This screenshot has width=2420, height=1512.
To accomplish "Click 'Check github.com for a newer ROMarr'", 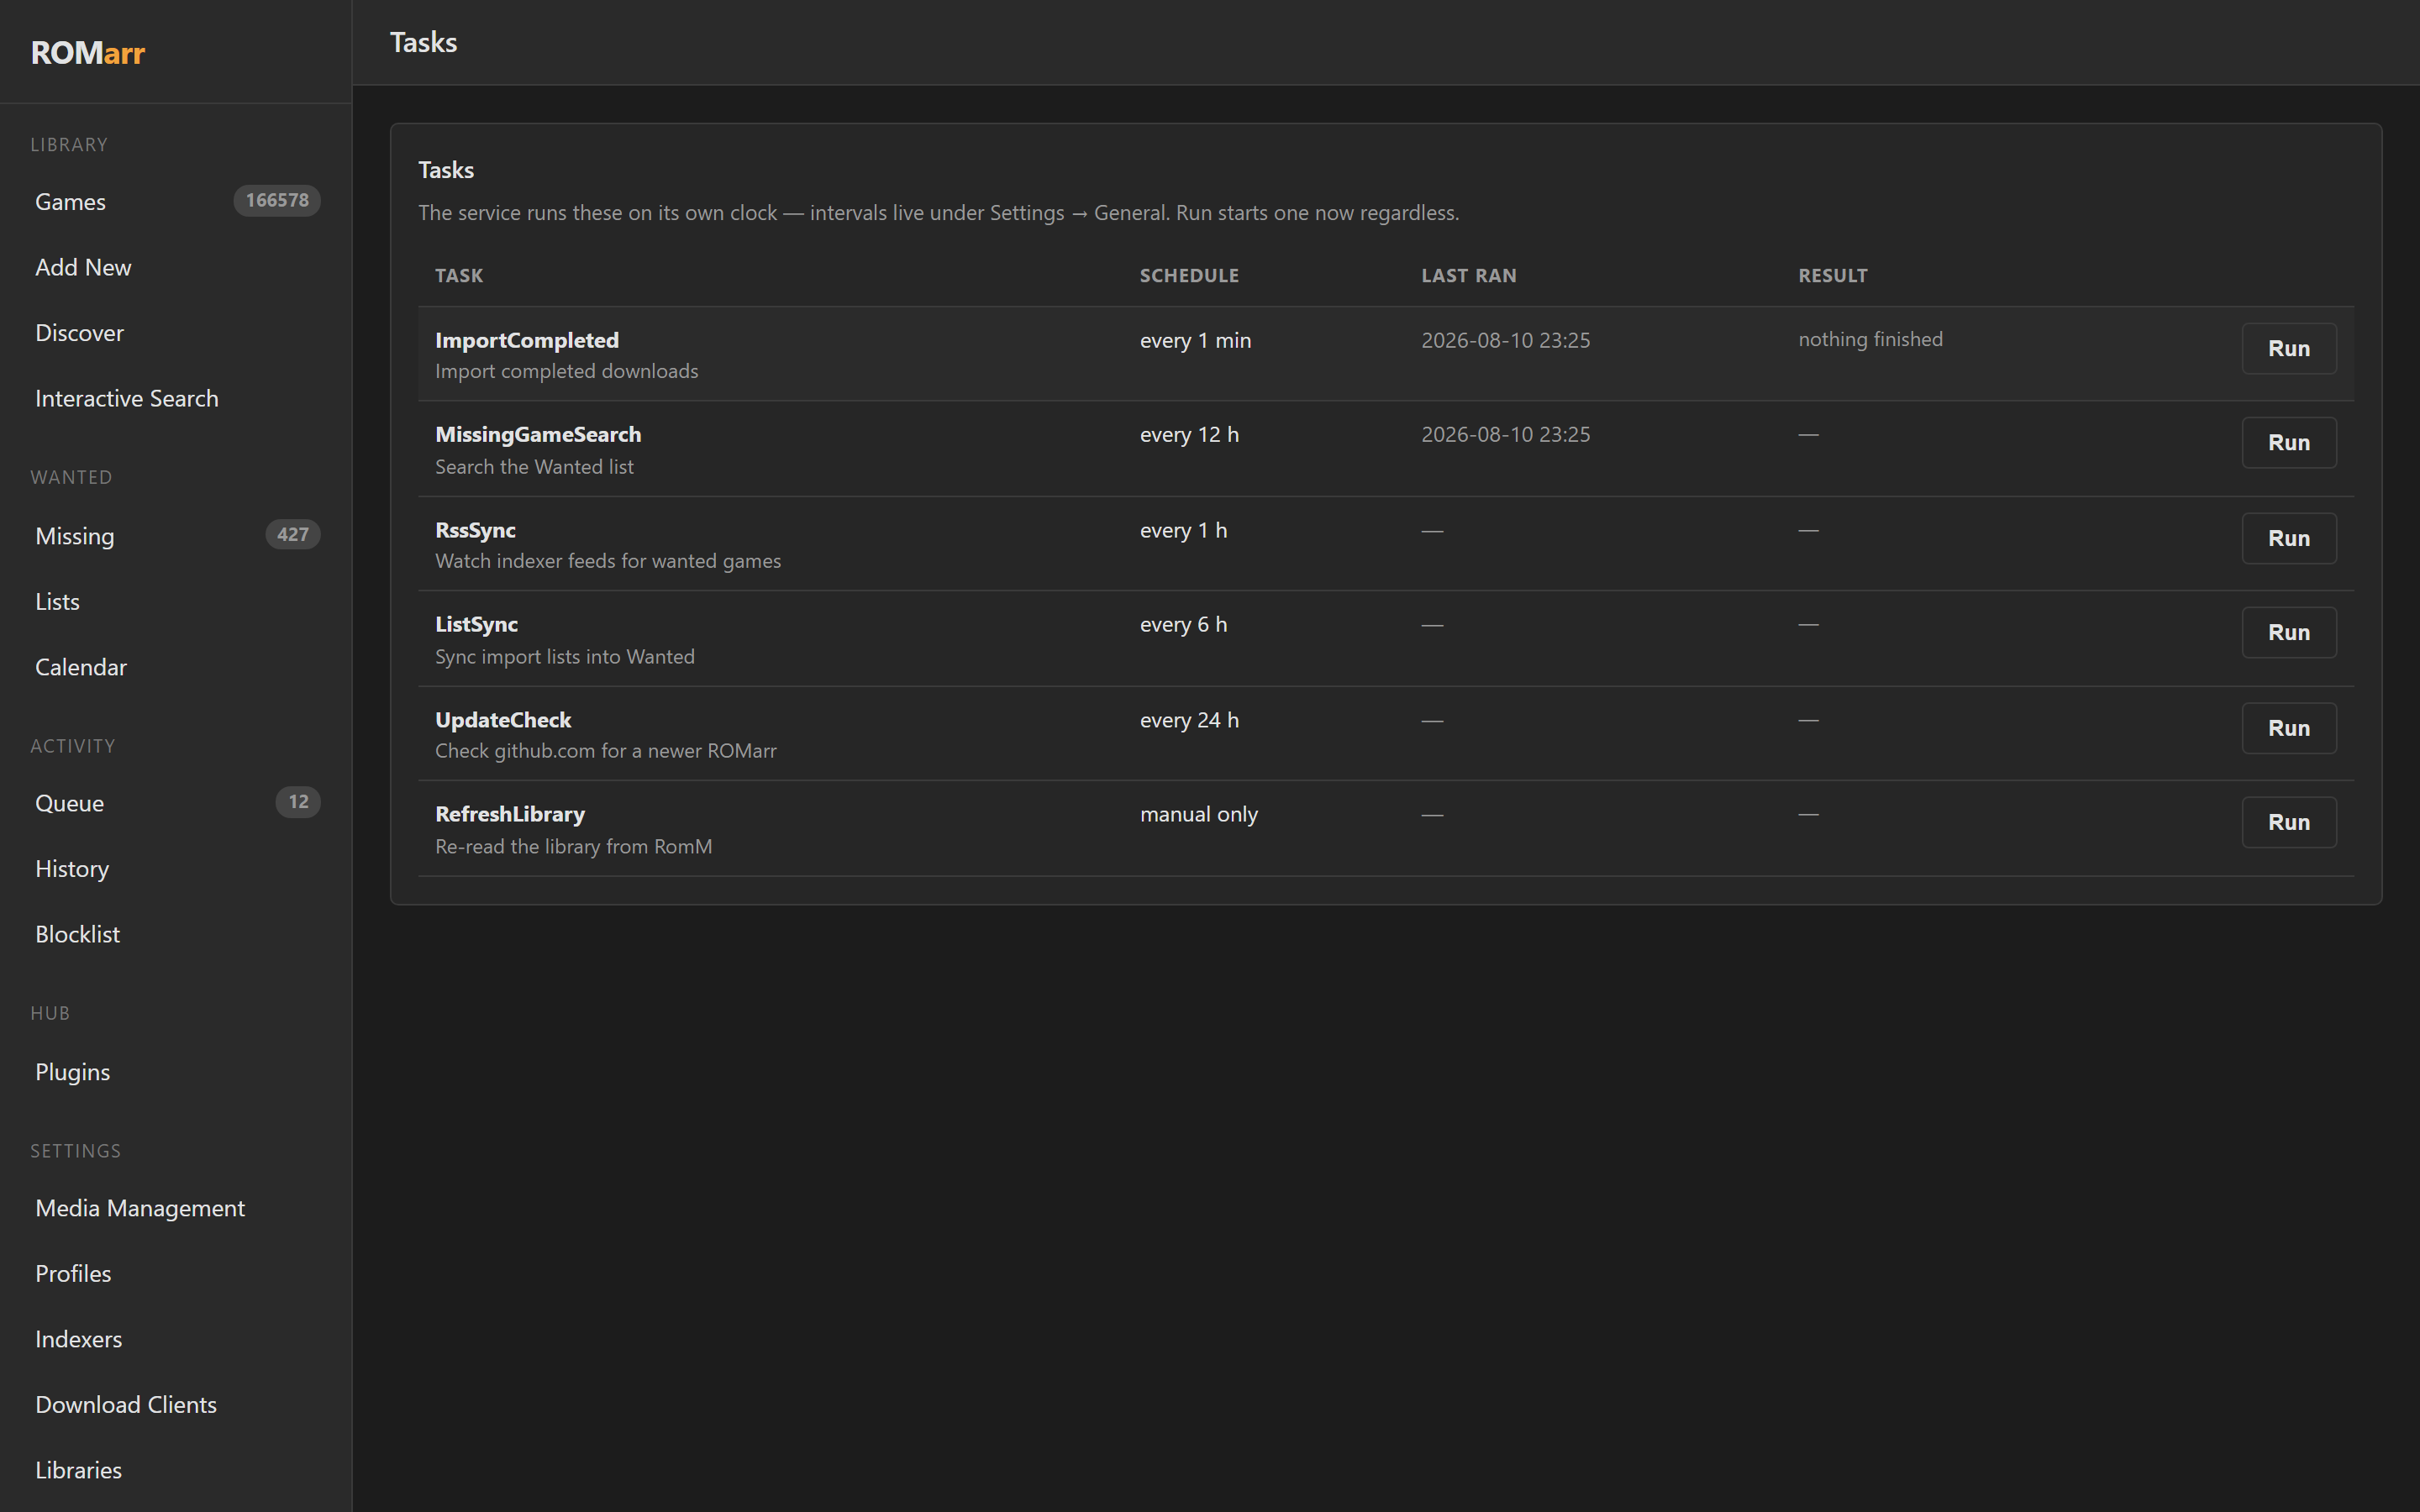I will pyautogui.click(x=605, y=751).
